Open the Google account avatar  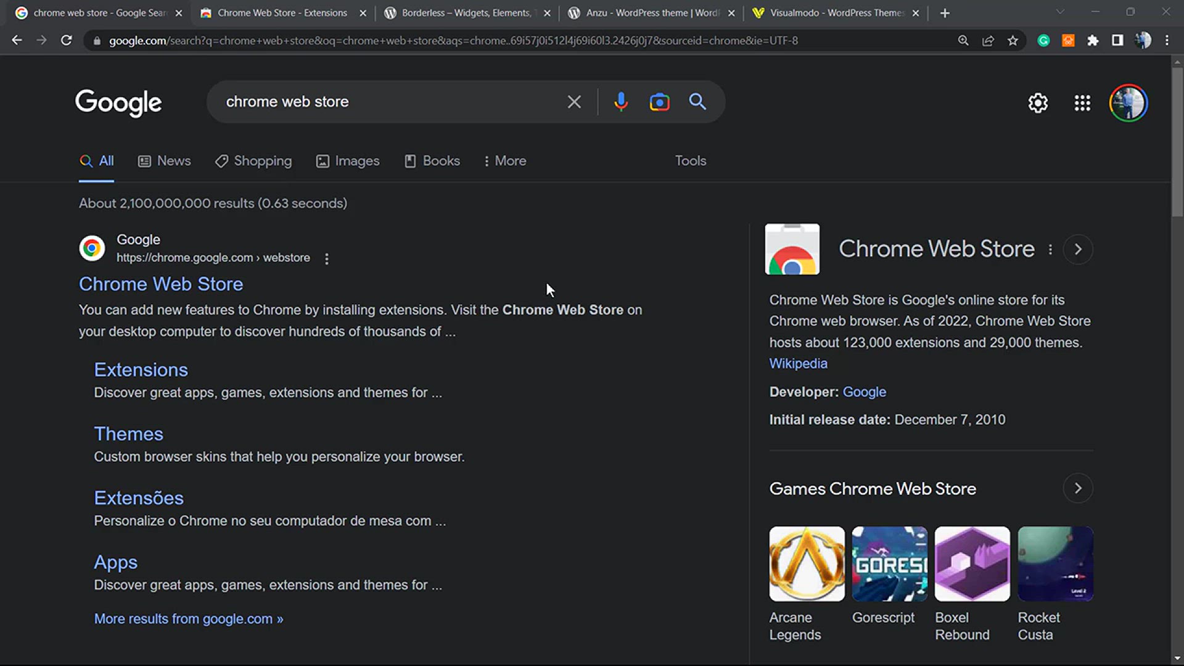pos(1128,103)
